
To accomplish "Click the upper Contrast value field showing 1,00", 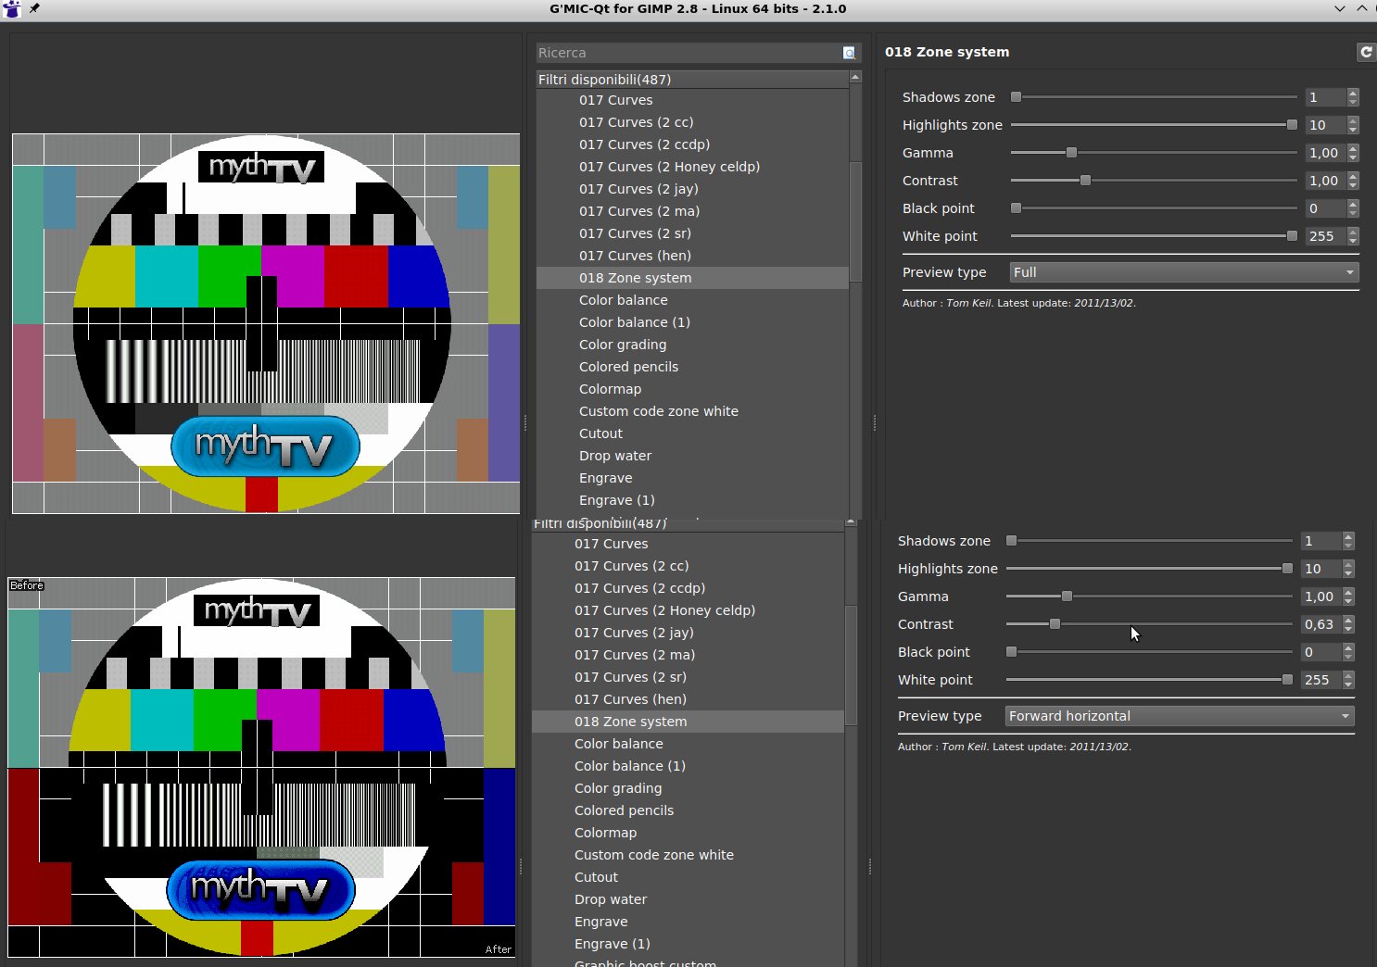I will pyautogui.click(x=1324, y=181).
